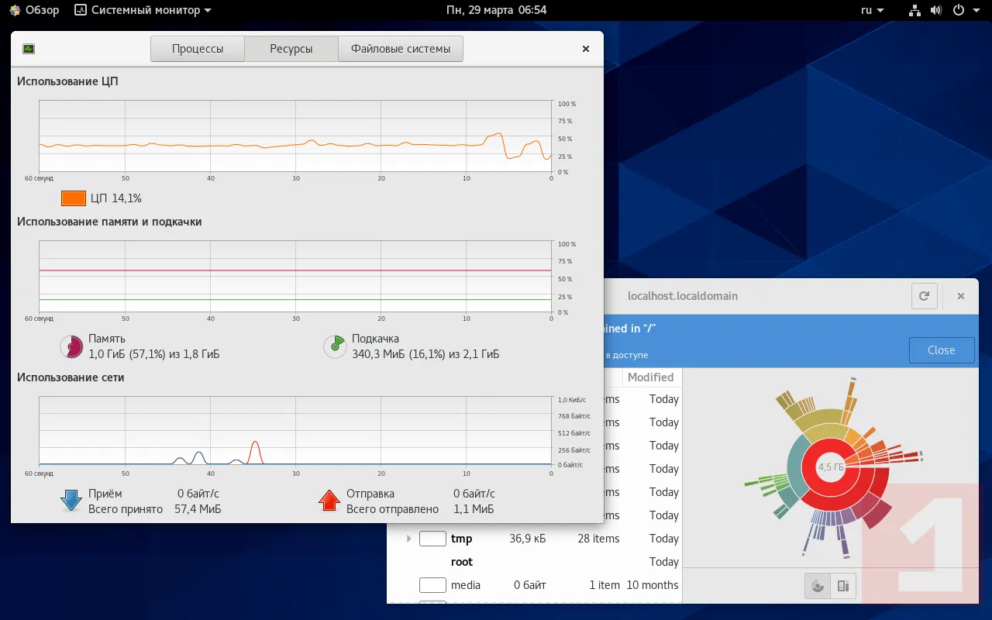Click the memory pie chart color icon
The height and width of the screenshot is (620, 992).
pos(71,346)
